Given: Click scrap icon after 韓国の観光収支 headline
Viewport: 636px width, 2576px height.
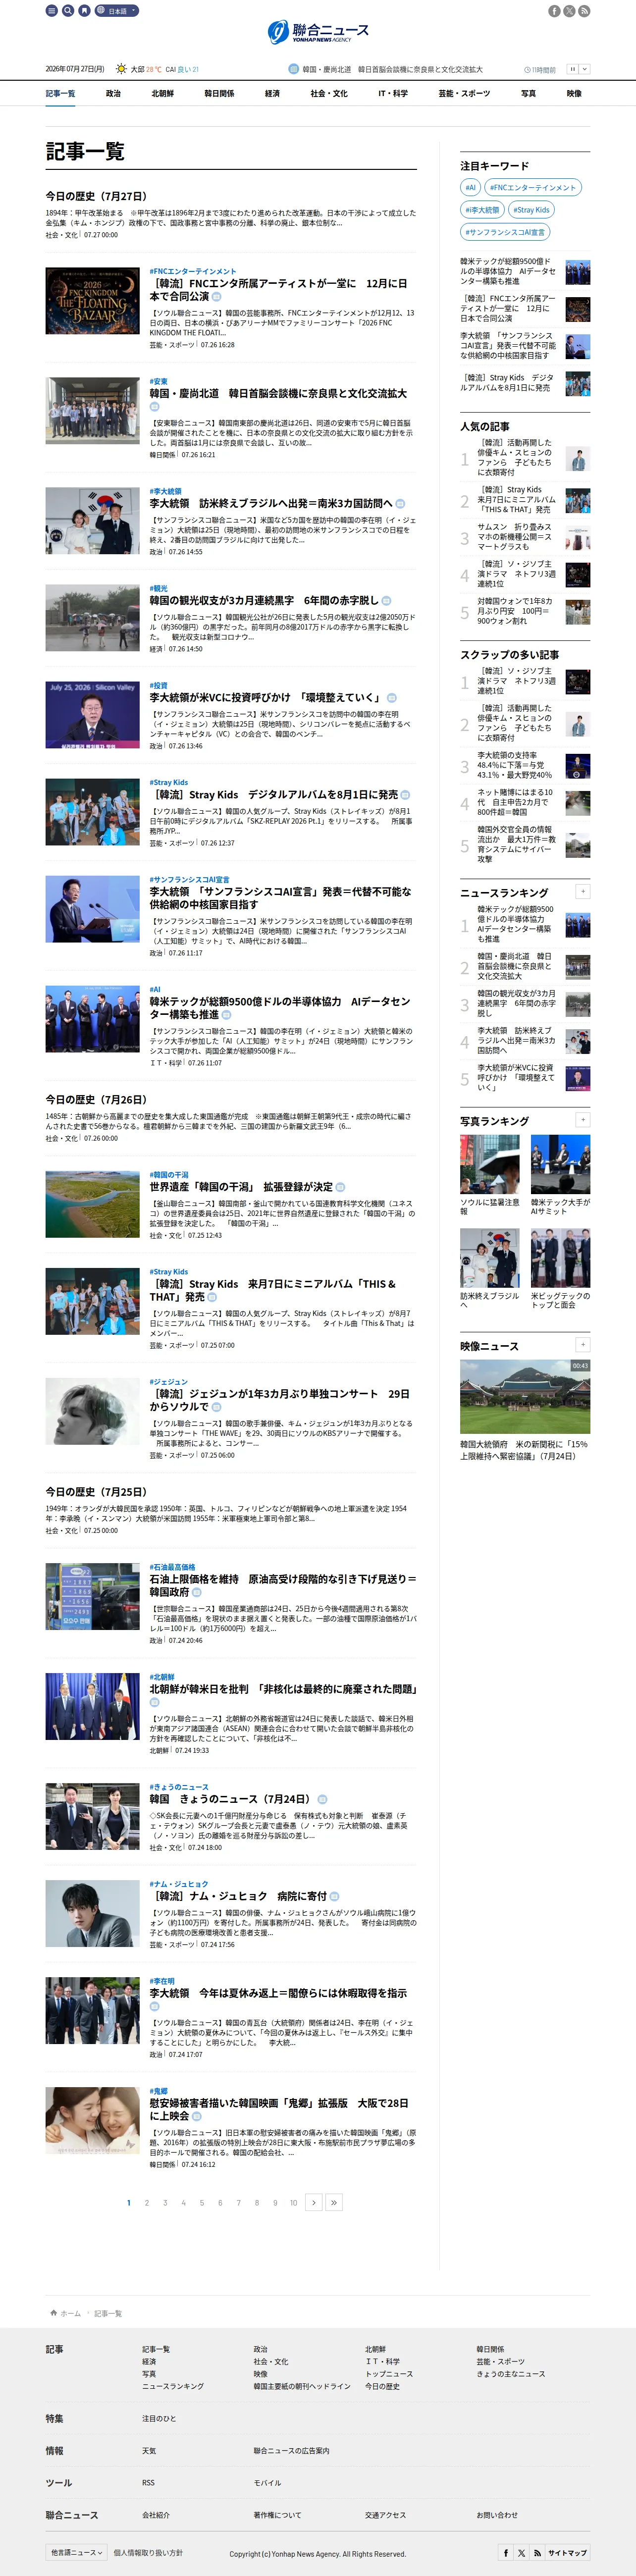Looking at the screenshot, I should [387, 601].
